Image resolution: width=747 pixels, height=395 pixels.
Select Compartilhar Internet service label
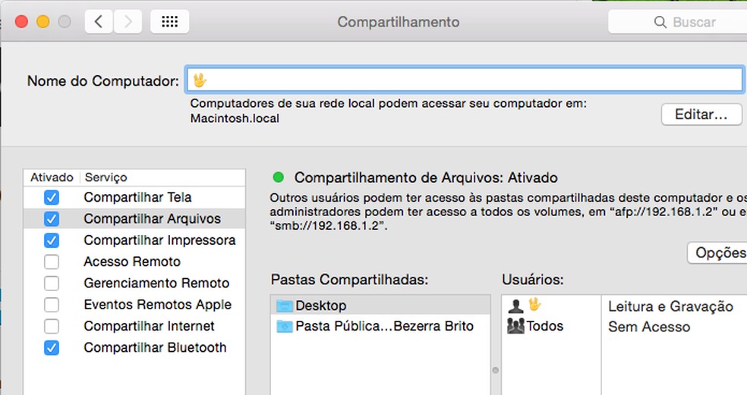(149, 326)
